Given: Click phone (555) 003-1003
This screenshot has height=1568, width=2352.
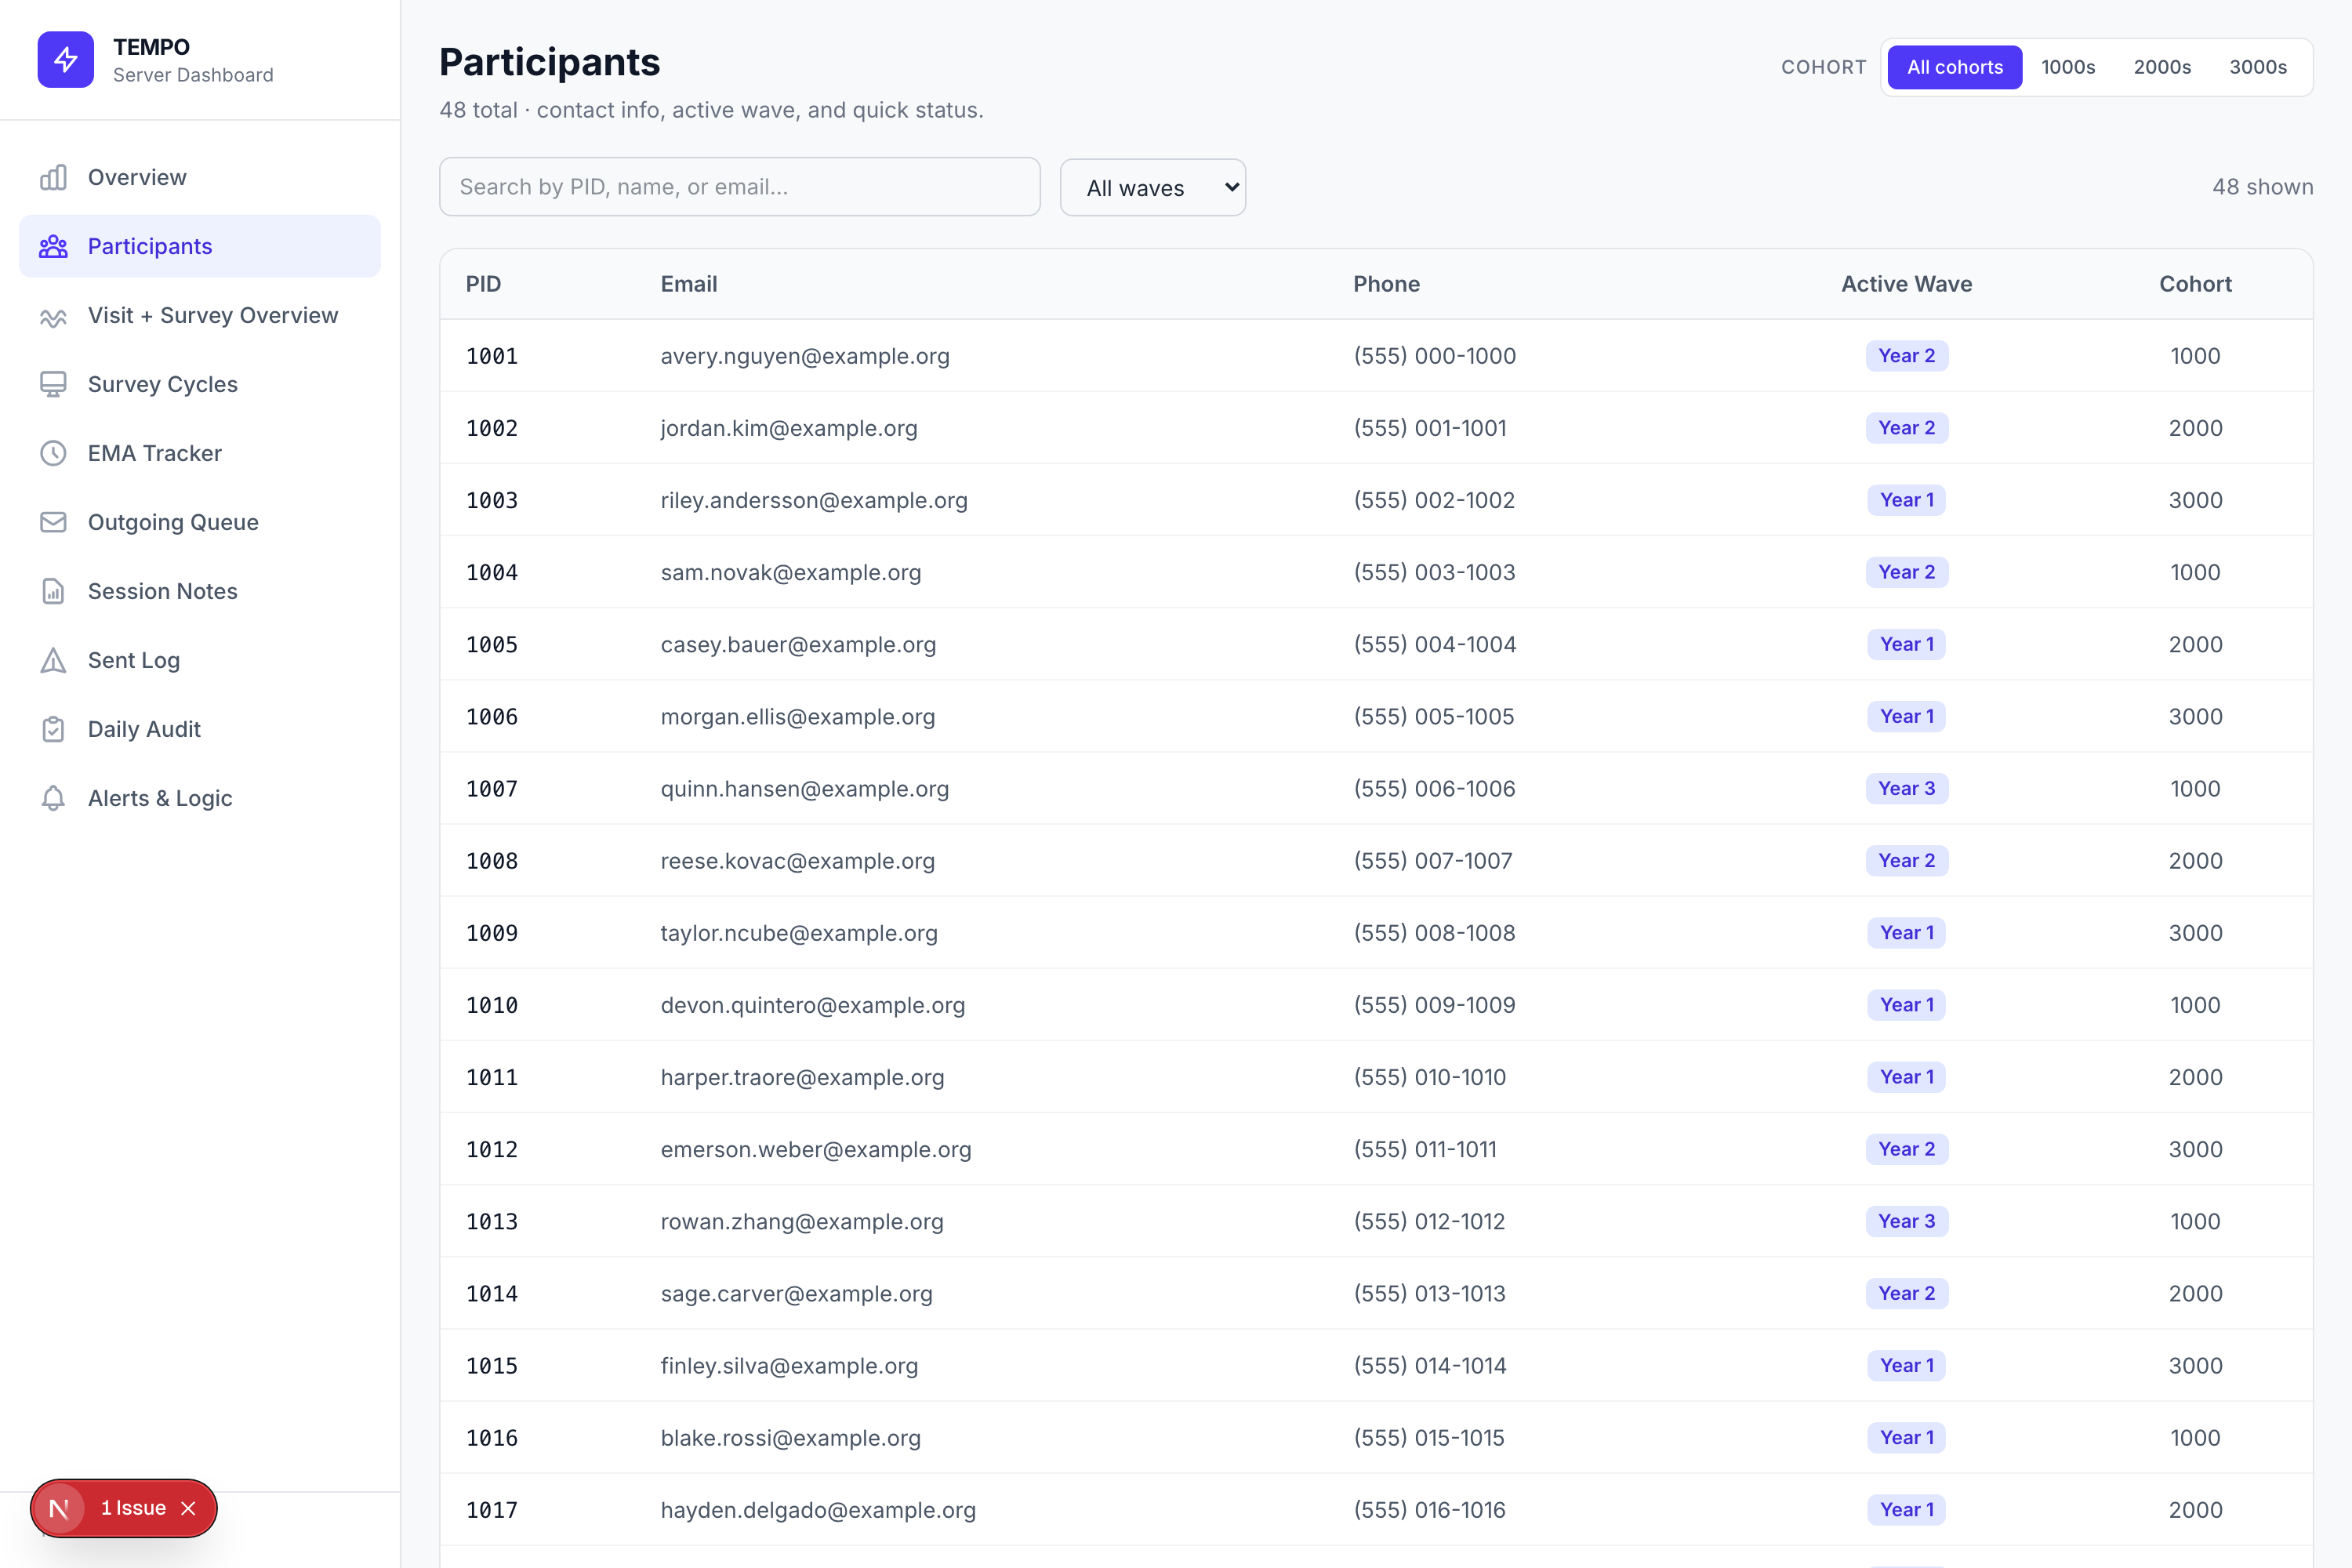Looking at the screenshot, I should click(x=1434, y=572).
